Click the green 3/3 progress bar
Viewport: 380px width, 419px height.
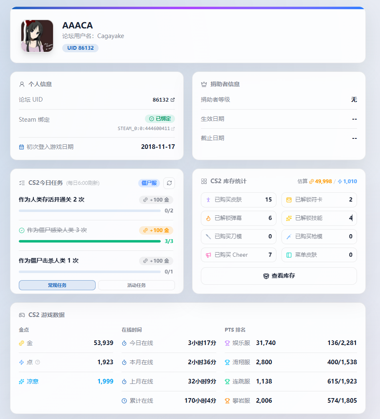pyautogui.click(x=90, y=241)
